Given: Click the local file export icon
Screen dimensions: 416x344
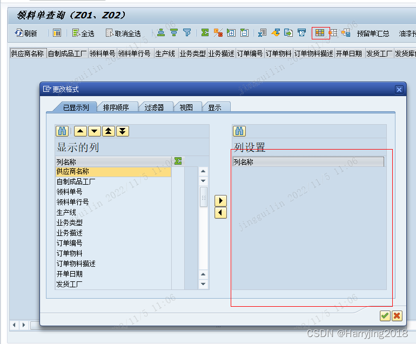Looking at the screenshot, I should 288,32.
